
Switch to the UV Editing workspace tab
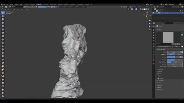45,5
